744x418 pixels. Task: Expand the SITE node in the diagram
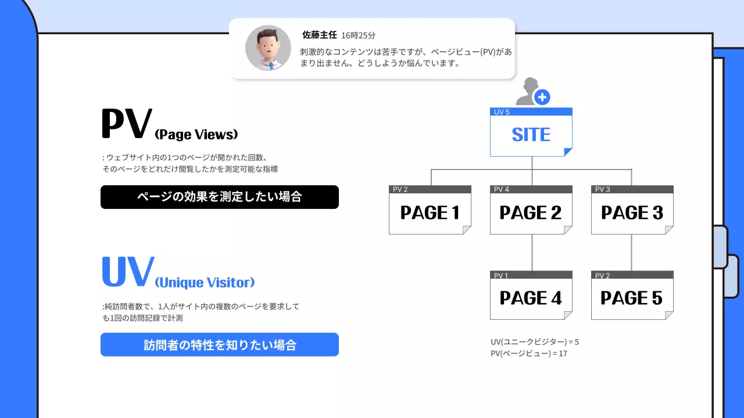[x=530, y=134]
